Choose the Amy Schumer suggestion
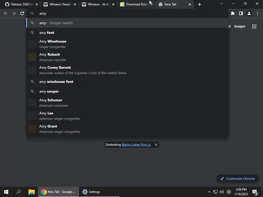 point(127,103)
